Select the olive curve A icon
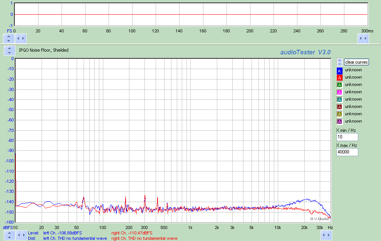 (x=339, y=114)
